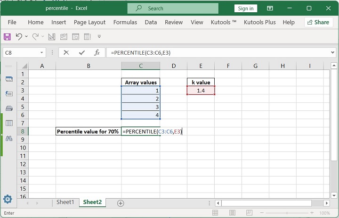Select cell E3 with value 1.4

pos(201,91)
